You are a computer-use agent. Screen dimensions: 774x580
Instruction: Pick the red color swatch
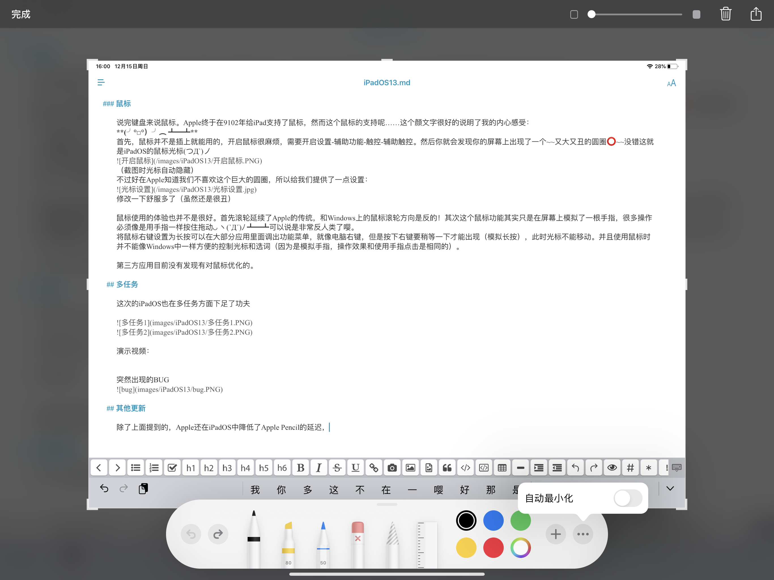(493, 547)
